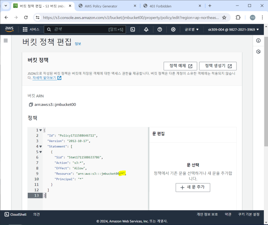Open the 의견 feedback link

[x=36, y=214]
